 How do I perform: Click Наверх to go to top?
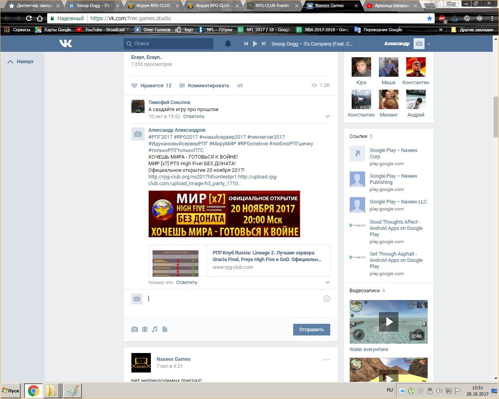pyautogui.click(x=21, y=62)
